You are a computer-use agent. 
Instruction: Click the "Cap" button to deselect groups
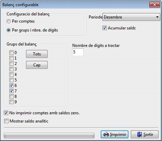[37, 65]
